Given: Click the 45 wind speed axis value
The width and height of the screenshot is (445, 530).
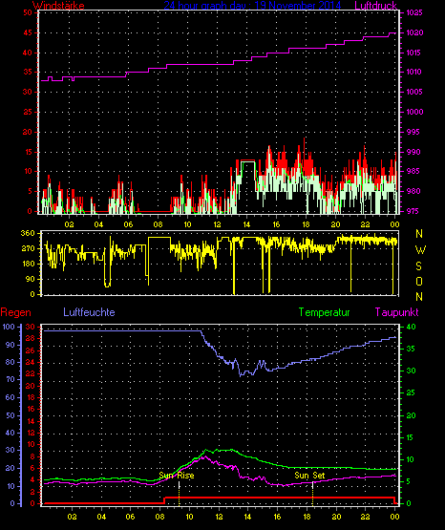Looking at the screenshot, I should click(28, 32).
